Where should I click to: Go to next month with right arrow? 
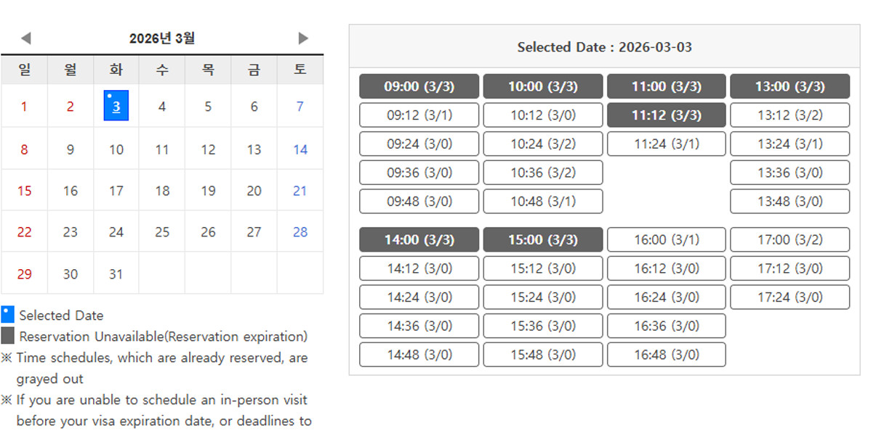point(303,38)
